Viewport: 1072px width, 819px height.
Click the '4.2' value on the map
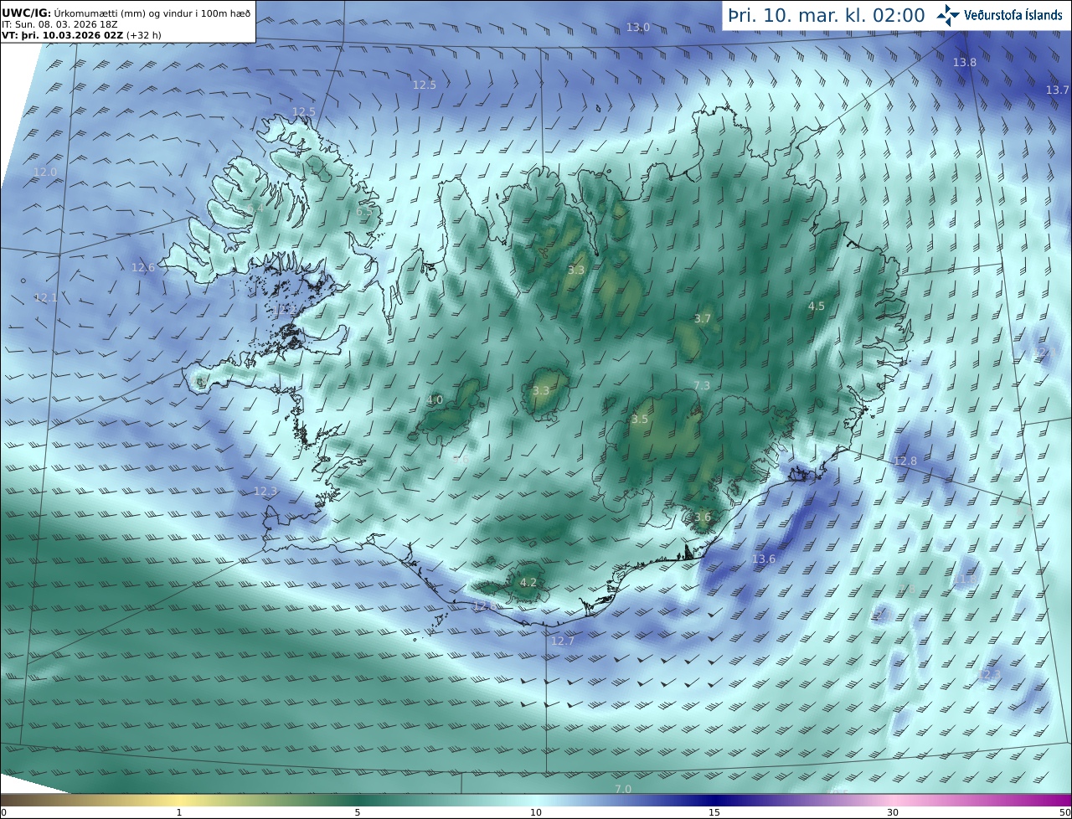click(x=528, y=583)
